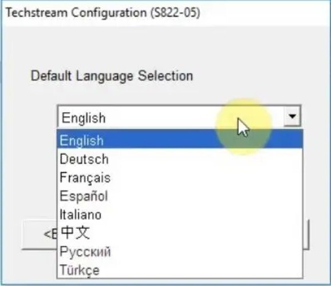Choose Chinese as the default language
This screenshot has width=331, height=286.
[x=180, y=233]
